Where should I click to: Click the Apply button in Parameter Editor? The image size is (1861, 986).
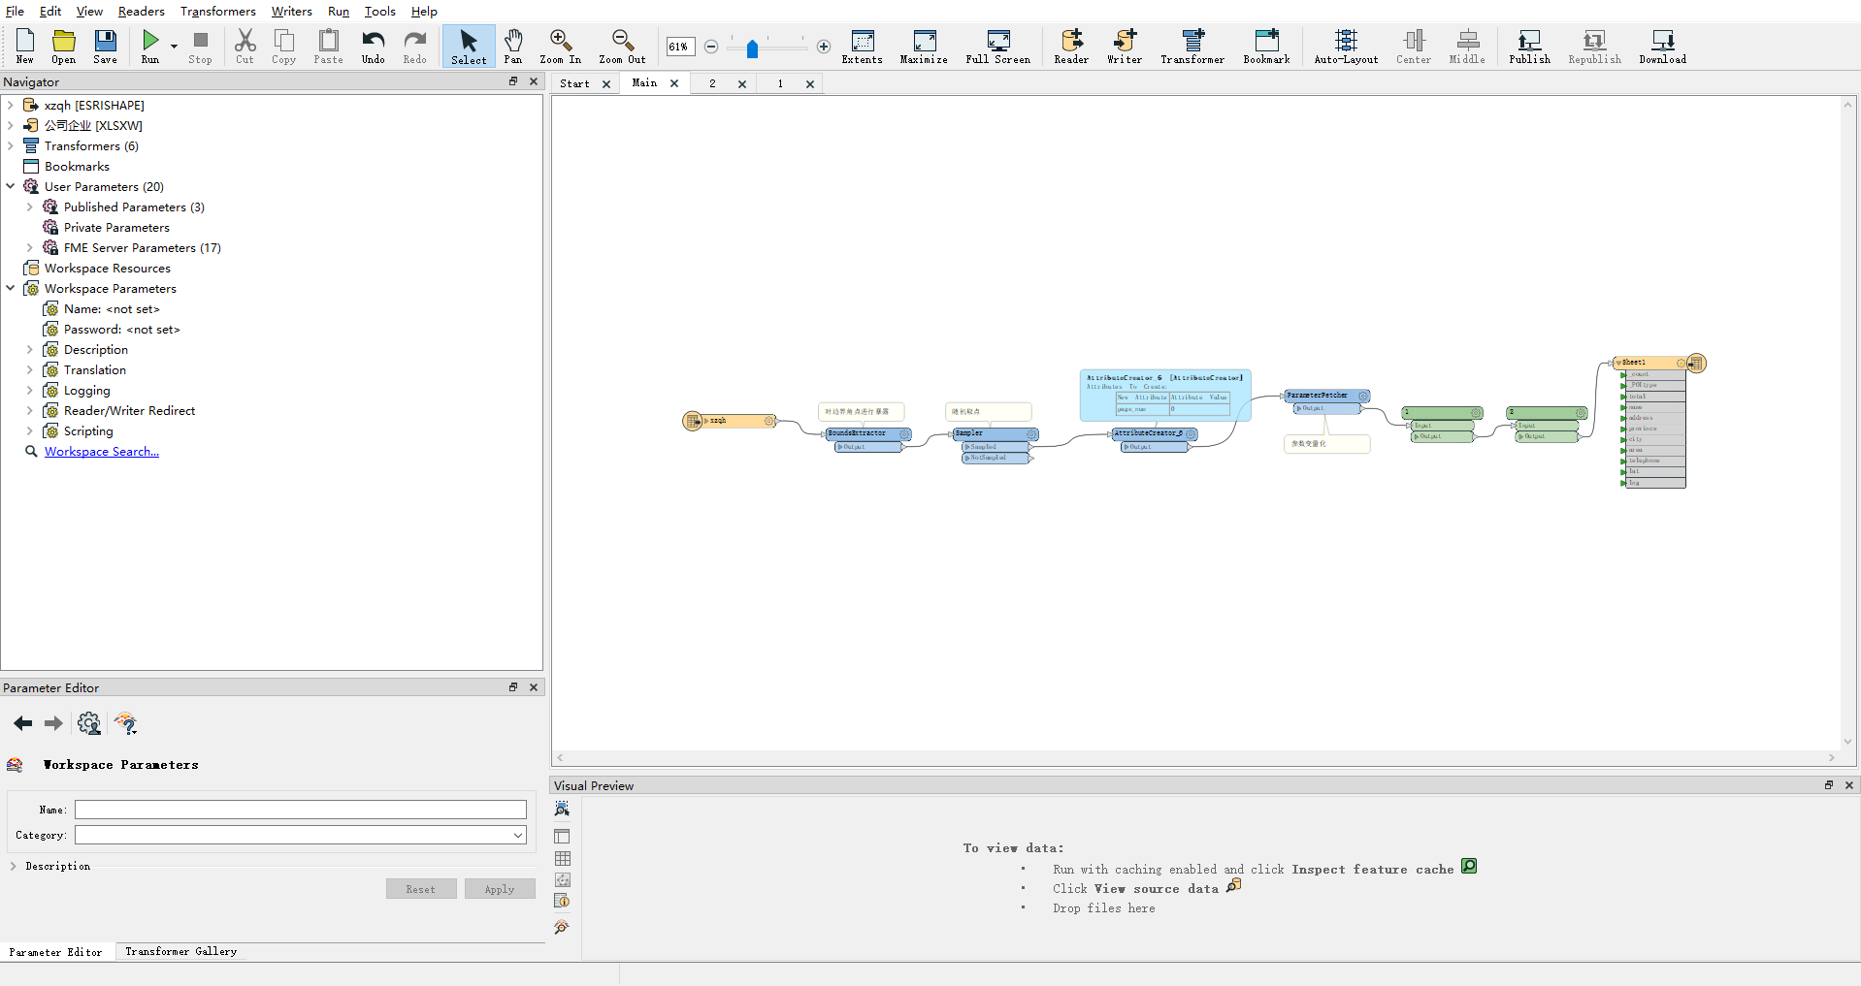(499, 888)
